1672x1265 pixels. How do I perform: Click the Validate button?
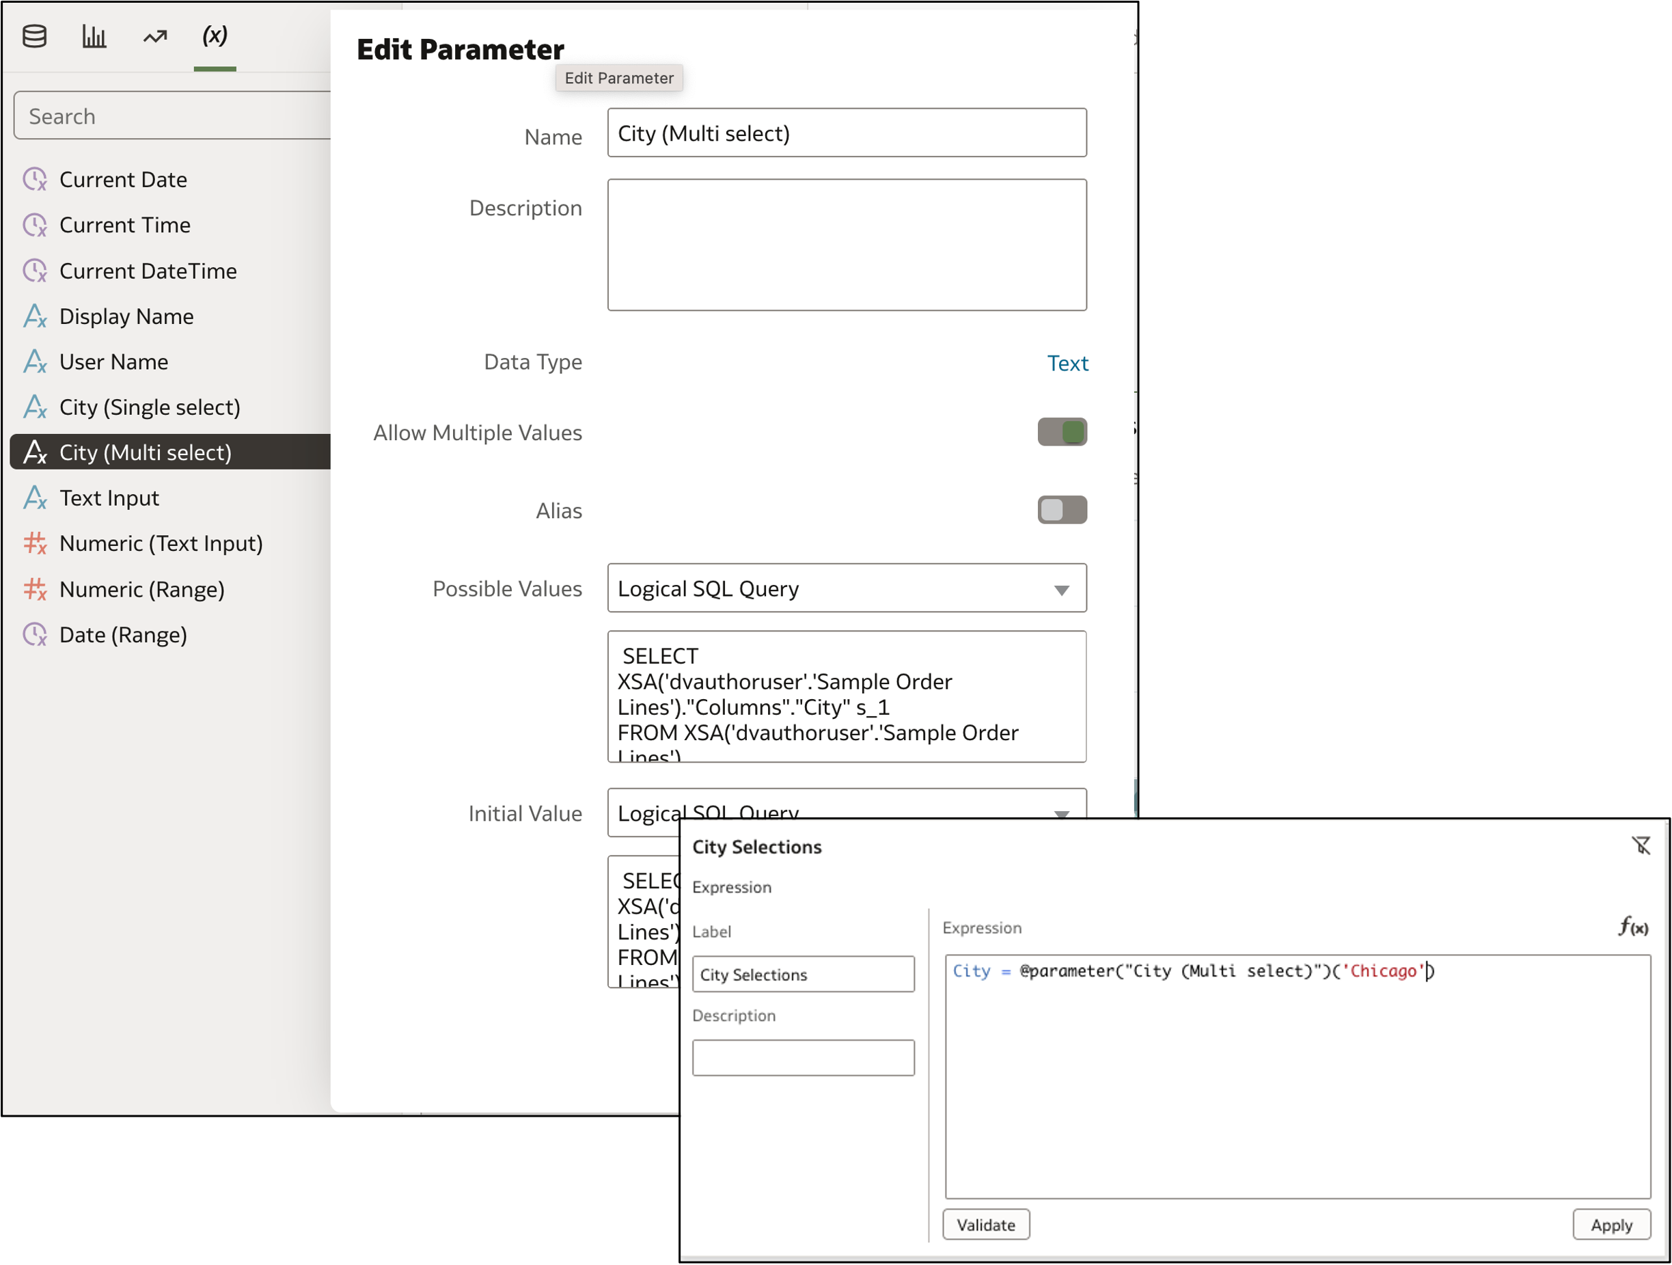tap(986, 1224)
